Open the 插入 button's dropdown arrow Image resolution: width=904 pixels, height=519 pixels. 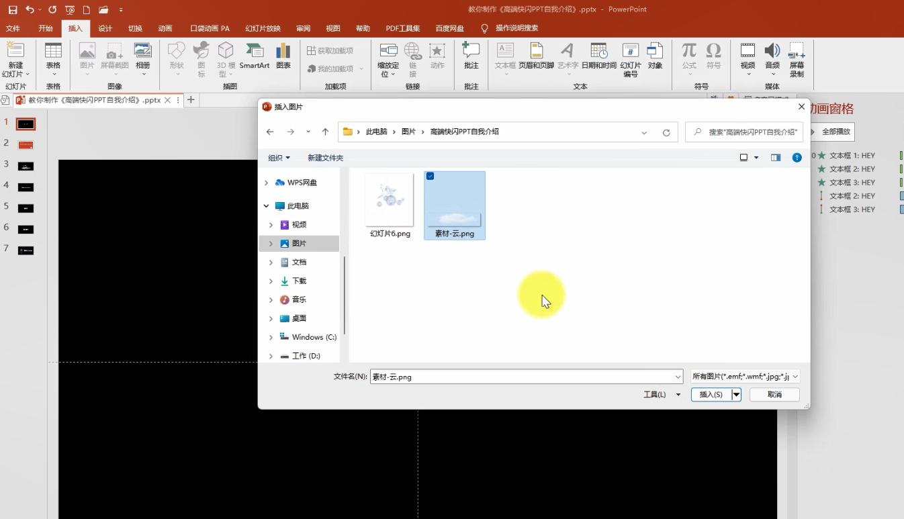[x=736, y=395]
